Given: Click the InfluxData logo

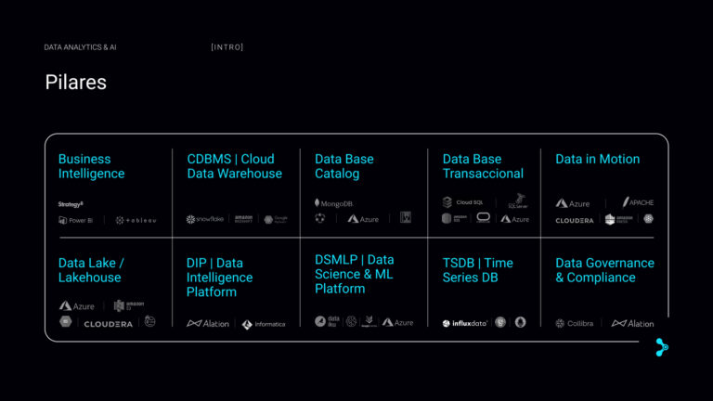Looking at the screenshot, I should 465,323.
